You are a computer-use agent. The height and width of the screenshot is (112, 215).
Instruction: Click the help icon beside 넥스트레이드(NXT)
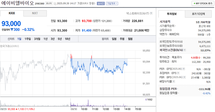151,13
